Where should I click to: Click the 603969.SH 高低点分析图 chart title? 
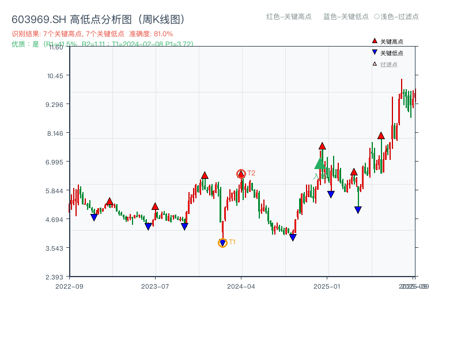click(99, 20)
